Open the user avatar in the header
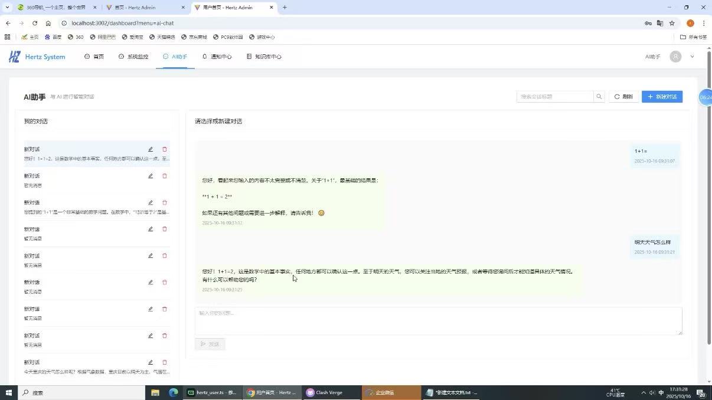 click(x=675, y=57)
